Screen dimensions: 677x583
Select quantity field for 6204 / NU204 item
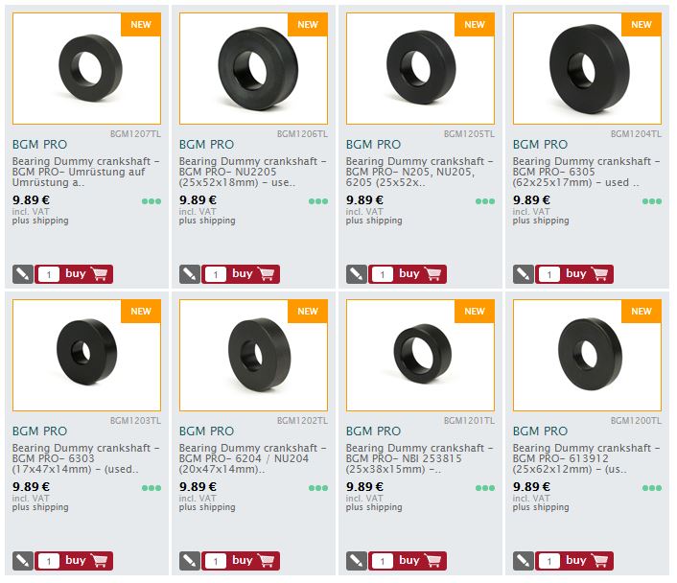[x=216, y=561]
